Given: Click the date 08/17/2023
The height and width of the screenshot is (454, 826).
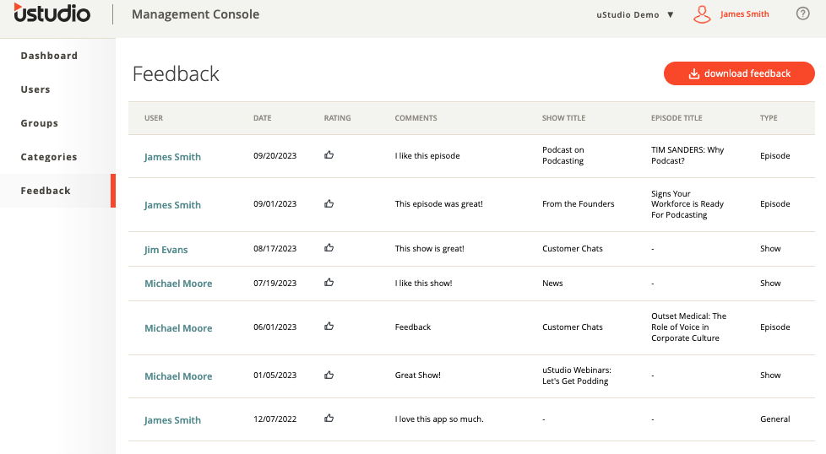Looking at the screenshot, I should pos(275,249).
